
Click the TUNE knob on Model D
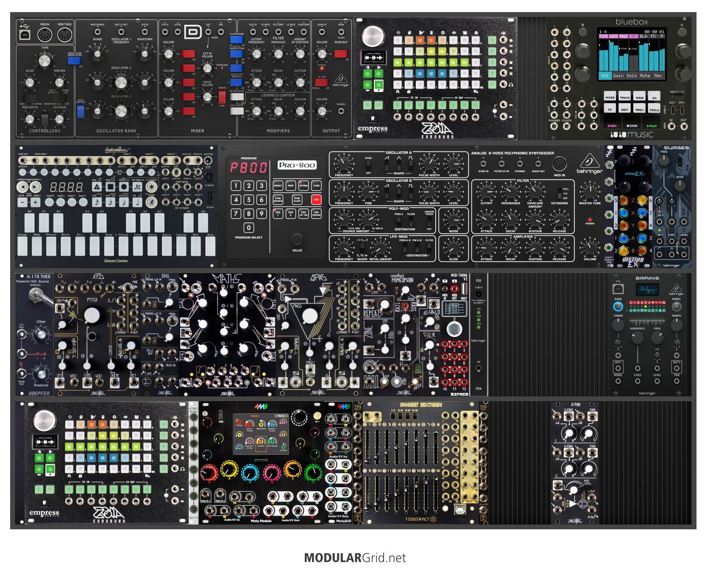[x=44, y=60]
